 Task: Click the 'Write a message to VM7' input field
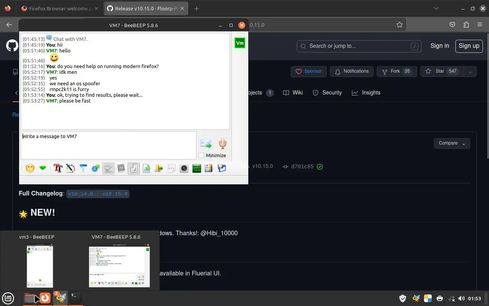coord(108,145)
